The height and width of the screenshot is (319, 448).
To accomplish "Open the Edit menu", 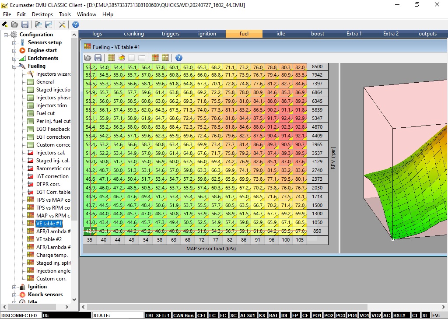I will pos(21,14).
